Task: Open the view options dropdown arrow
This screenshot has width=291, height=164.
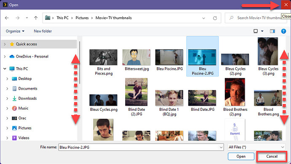Action: [x=262, y=31]
